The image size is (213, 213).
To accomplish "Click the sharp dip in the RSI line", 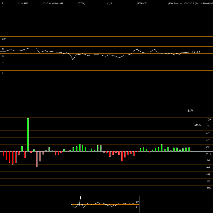I will [x=73, y=59].
